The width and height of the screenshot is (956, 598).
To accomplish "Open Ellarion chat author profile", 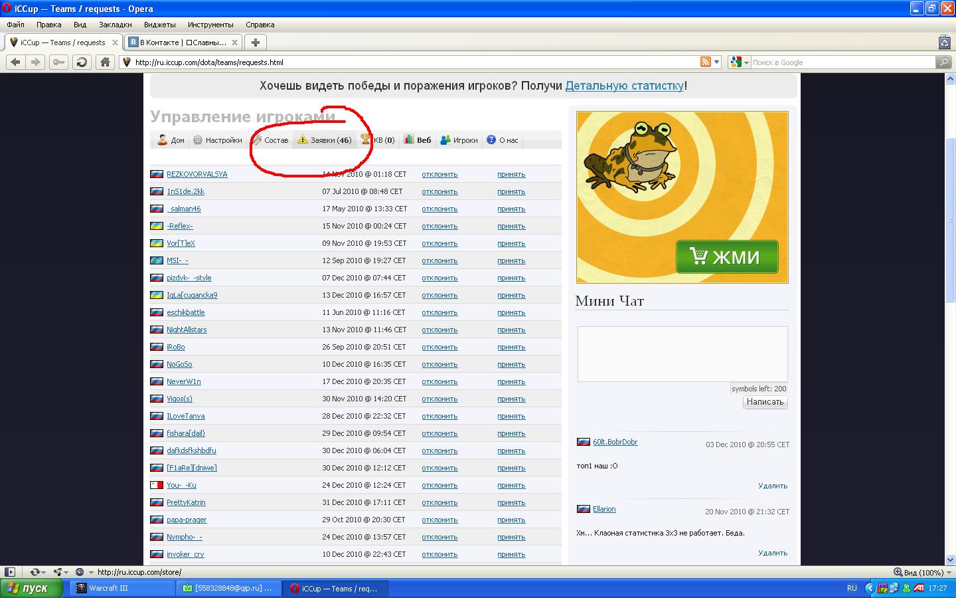I will coord(604,509).
